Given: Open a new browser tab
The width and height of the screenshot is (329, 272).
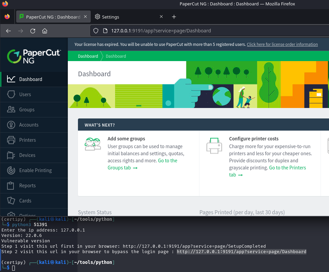Looking at the screenshot, I should click(174, 17).
